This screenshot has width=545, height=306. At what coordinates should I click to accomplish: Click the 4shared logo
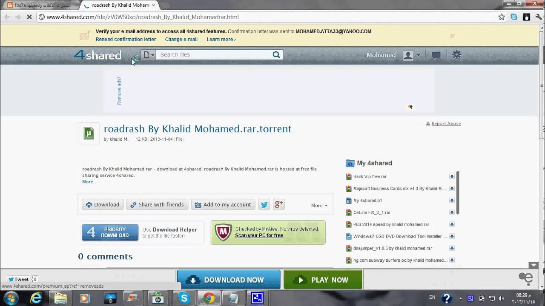98,55
